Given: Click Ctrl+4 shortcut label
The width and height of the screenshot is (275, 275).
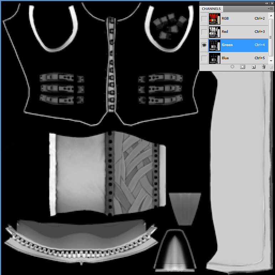Looking at the screenshot, I should [x=260, y=45].
